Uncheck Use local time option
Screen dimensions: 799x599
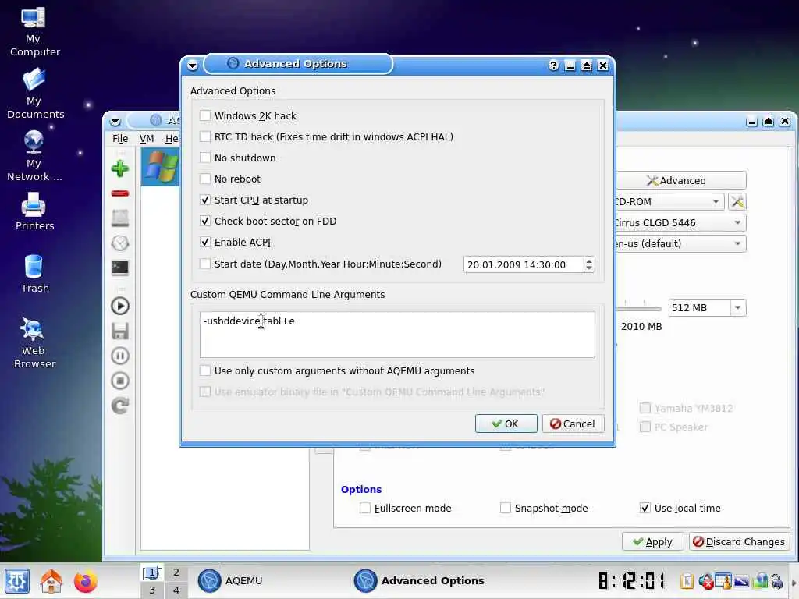645,508
